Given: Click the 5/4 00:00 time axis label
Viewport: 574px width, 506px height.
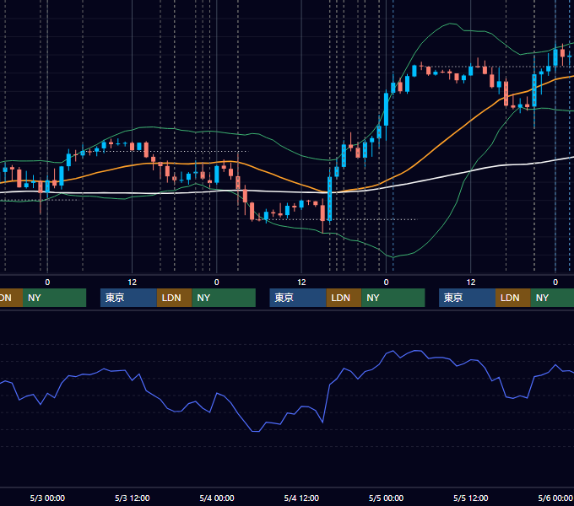Looking at the screenshot, I should 217,498.
